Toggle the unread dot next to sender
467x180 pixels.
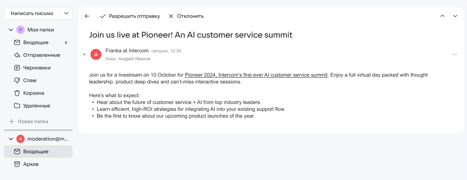point(84,54)
